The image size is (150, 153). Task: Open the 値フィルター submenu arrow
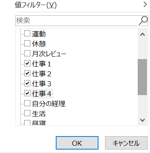coord(145,5)
